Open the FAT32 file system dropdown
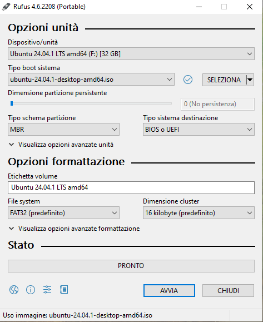Image resolution: width=263 pixels, height=322 pixels. tap(63, 213)
